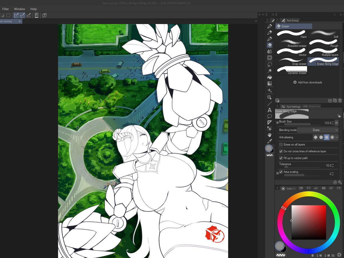Click the duplicate sub tool icon
Image resolution: width=344 pixels, height=258 pixels.
335,101
